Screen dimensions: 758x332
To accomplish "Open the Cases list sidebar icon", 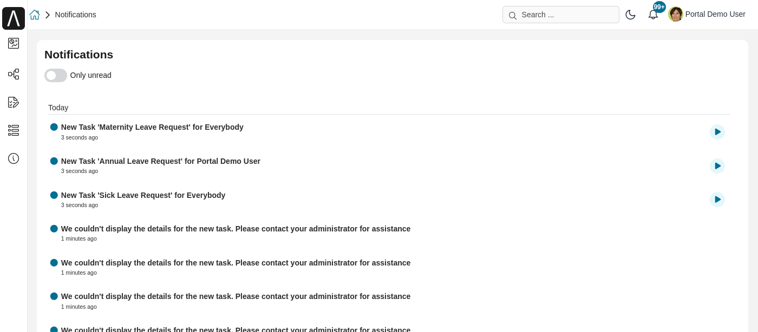I will [14, 130].
